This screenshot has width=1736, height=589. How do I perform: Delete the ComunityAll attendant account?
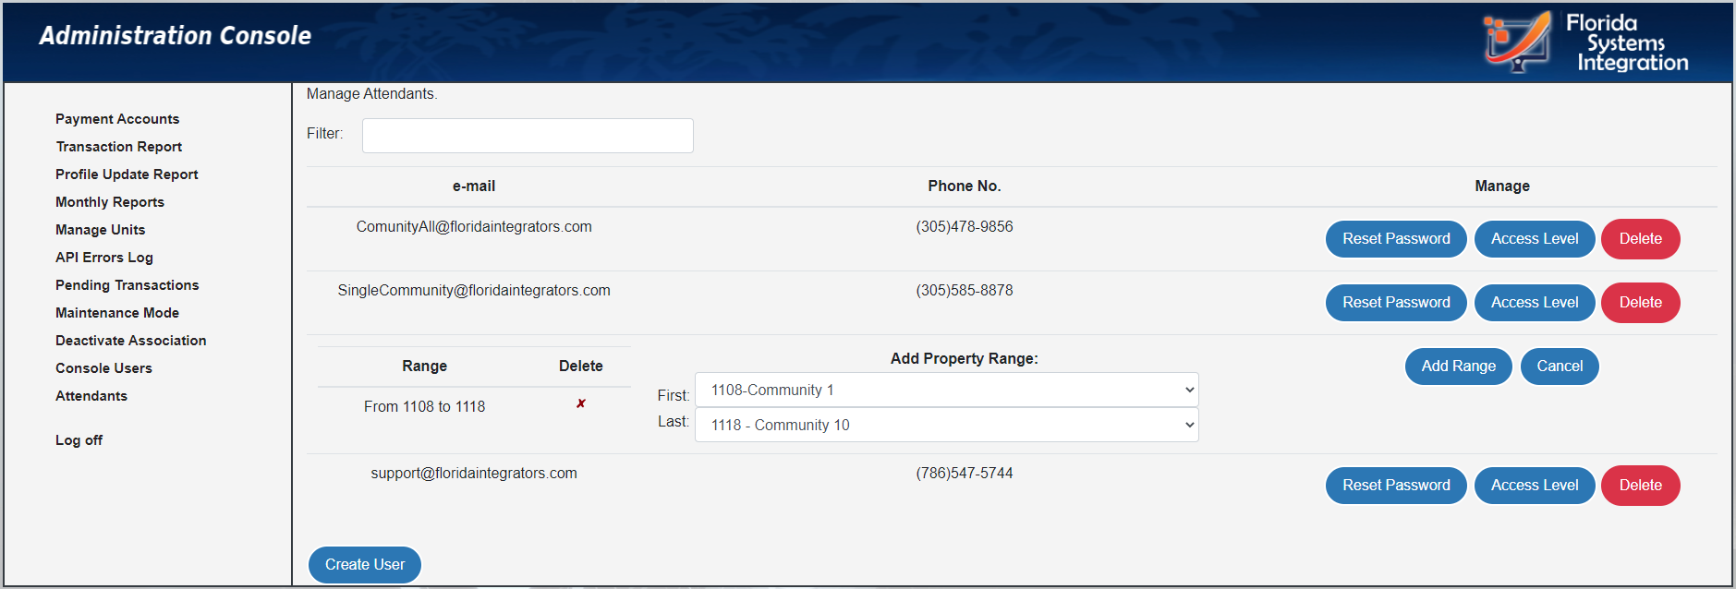click(x=1640, y=239)
